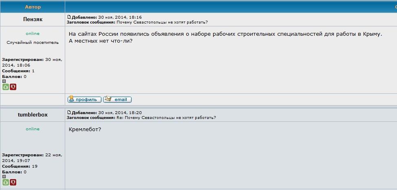
Task: Click the 'Кремлебот?' reply text
Action: tap(85, 130)
